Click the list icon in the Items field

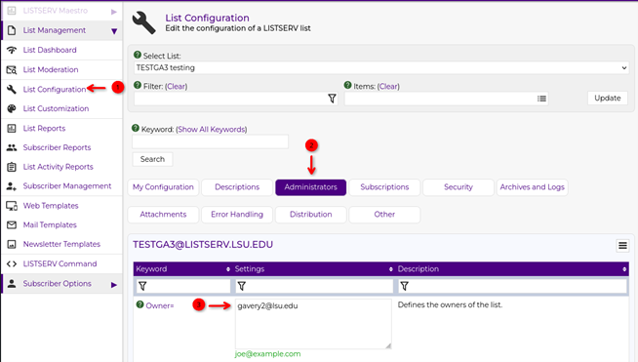541,99
